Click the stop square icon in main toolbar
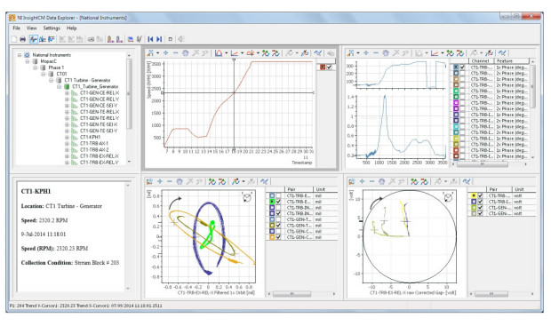 tap(171, 39)
